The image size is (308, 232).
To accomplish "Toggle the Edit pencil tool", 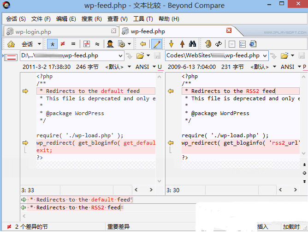I will [x=157, y=44].
